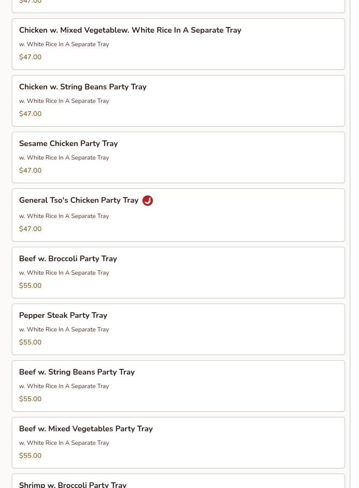Click the $55.00 price under Beef w. String Beans
Viewport: 359px width, 488px height.
[x=30, y=399]
